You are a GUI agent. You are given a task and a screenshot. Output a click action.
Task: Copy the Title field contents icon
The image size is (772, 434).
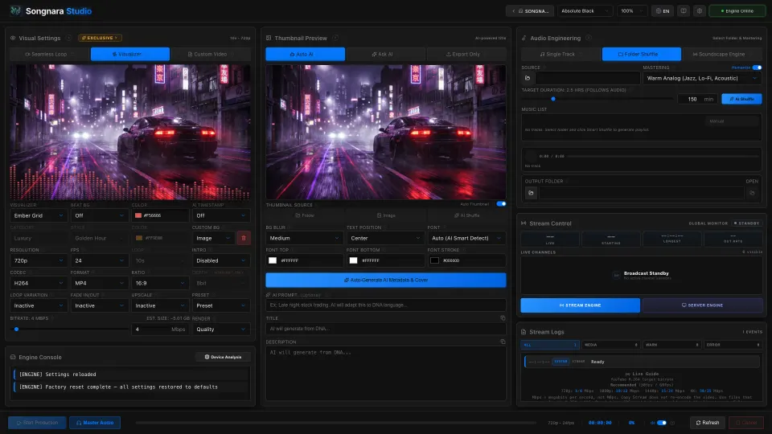click(x=503, y=318)
